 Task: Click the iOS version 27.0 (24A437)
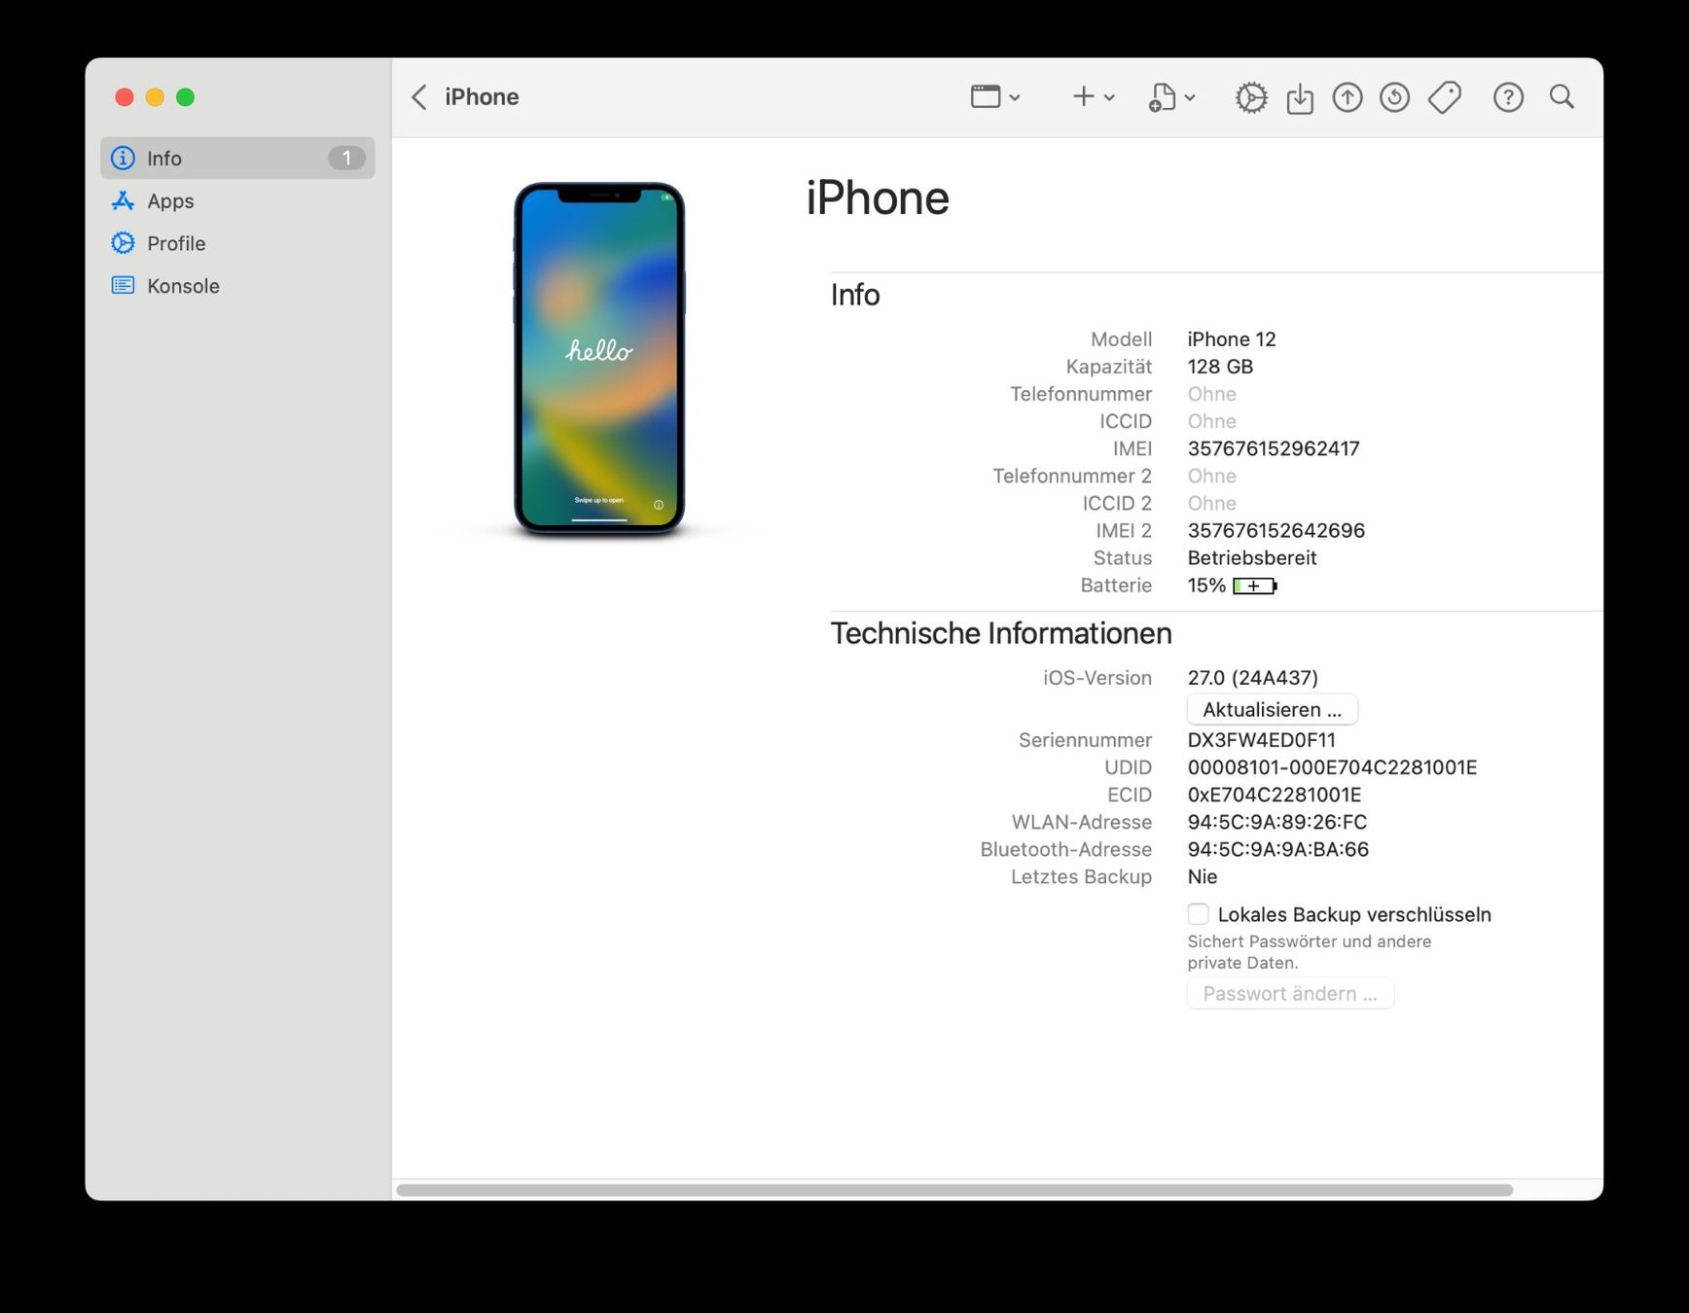click(1253, 678)
